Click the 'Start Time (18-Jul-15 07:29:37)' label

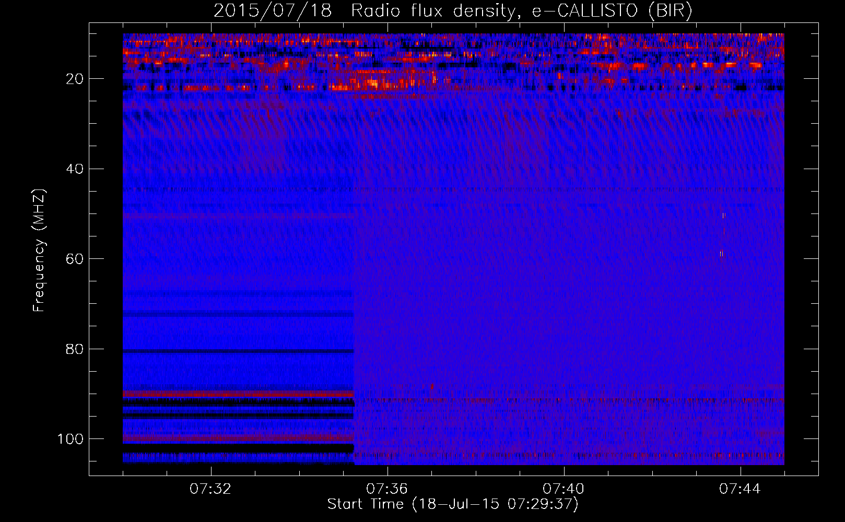[453, 504]
